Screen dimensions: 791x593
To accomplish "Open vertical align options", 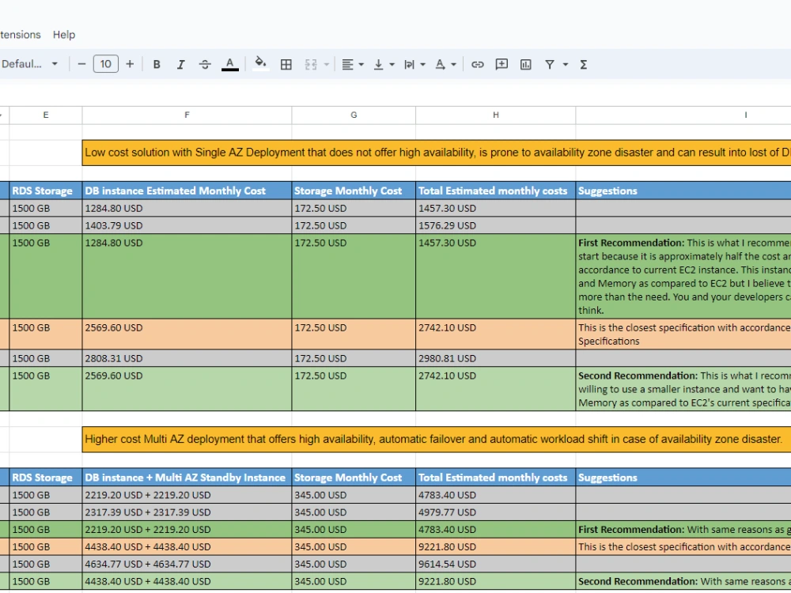I will [x=384, y=65].
